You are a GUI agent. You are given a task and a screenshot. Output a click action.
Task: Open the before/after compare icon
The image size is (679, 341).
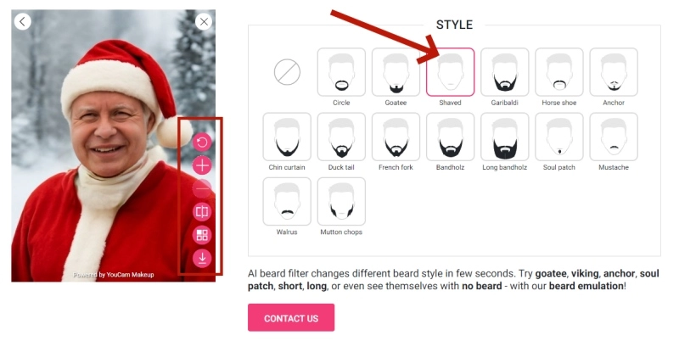pos(202,211)
